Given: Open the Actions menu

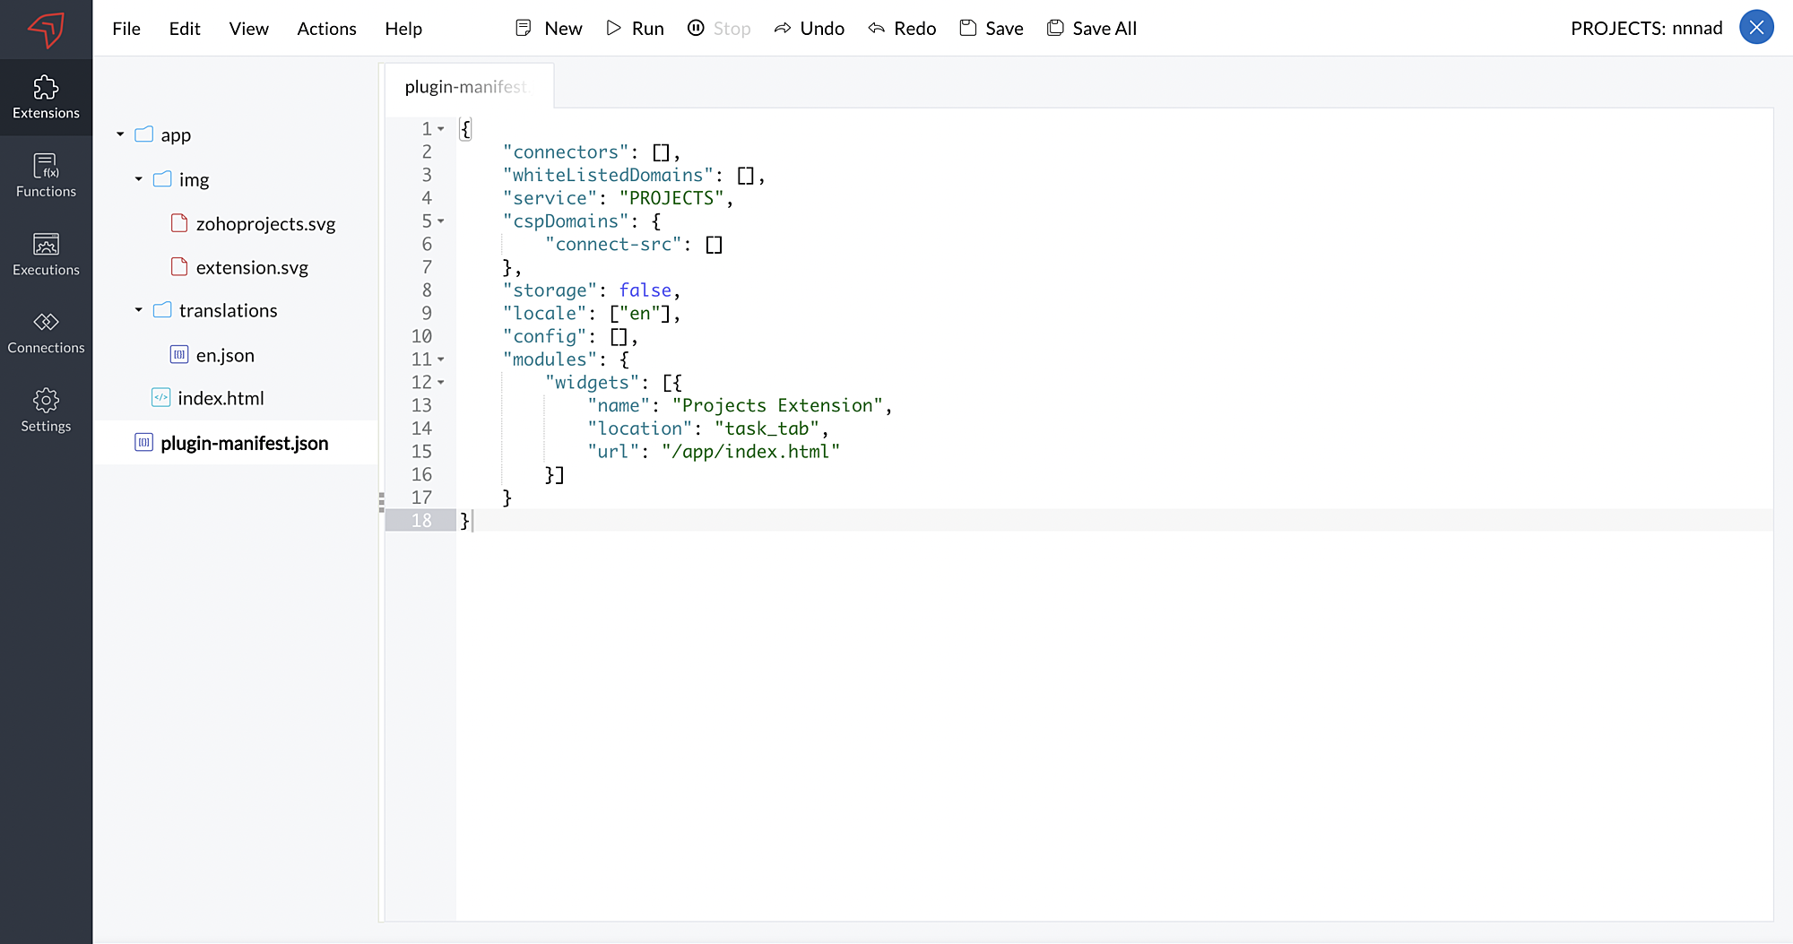Looking at the screenshot, I should coord(326,29).
